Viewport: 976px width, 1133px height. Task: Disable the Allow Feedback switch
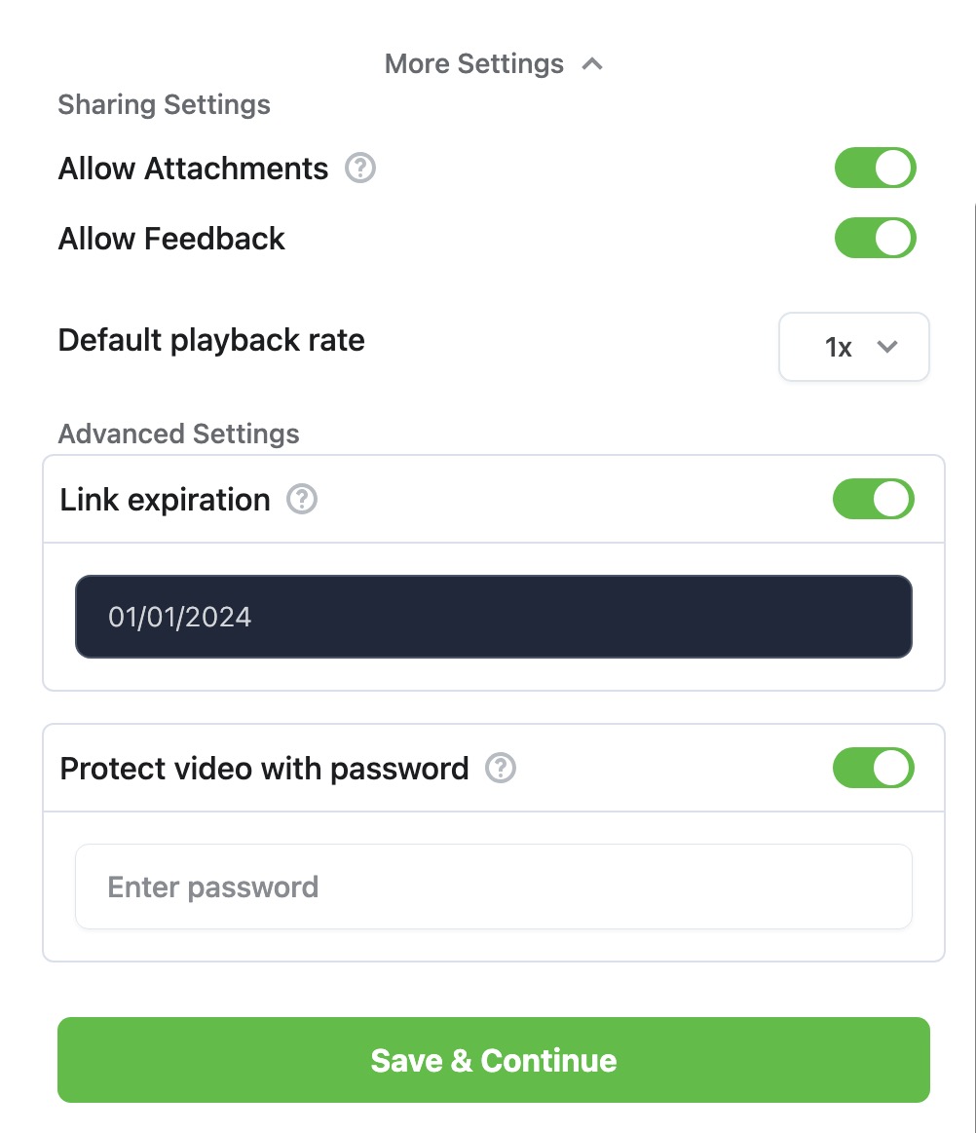coord(875,239)
